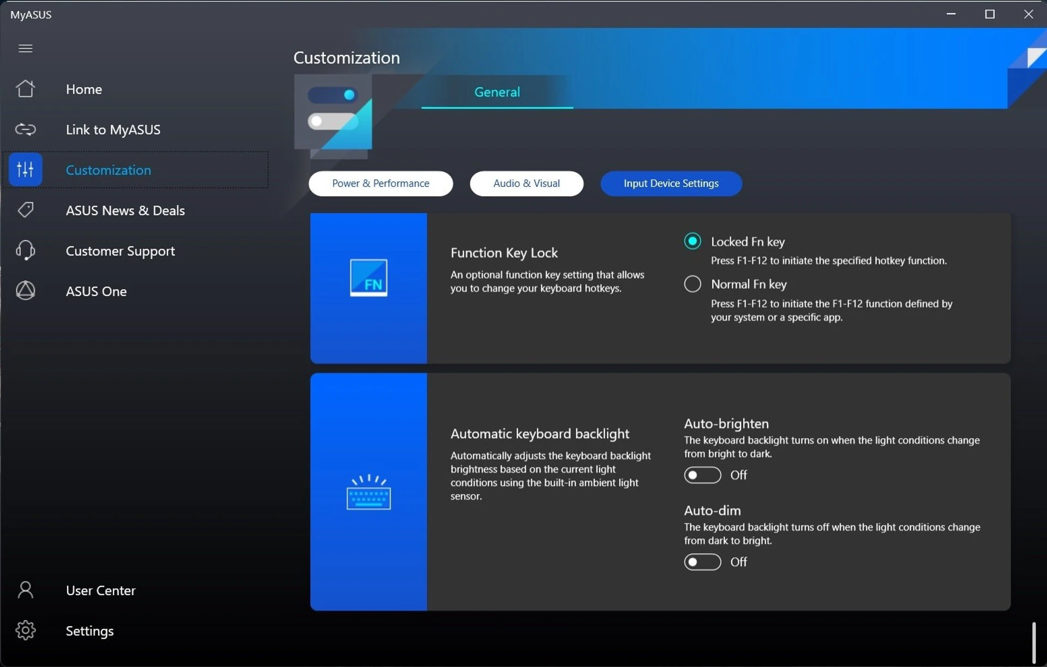Click the Normal Fn key label
The height and width of the screenshot is (667, 1047).
point(749,284)
